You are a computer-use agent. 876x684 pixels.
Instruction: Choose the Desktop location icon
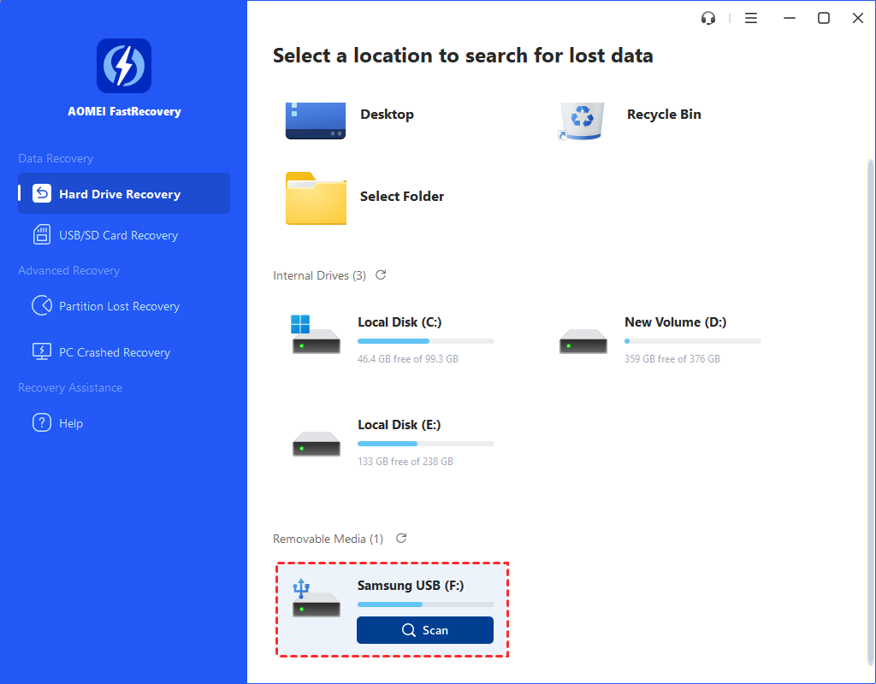[x=316, y=119]
